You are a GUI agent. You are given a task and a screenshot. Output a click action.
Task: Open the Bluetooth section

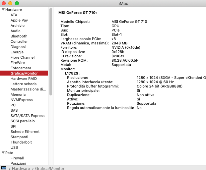point(19,36)
